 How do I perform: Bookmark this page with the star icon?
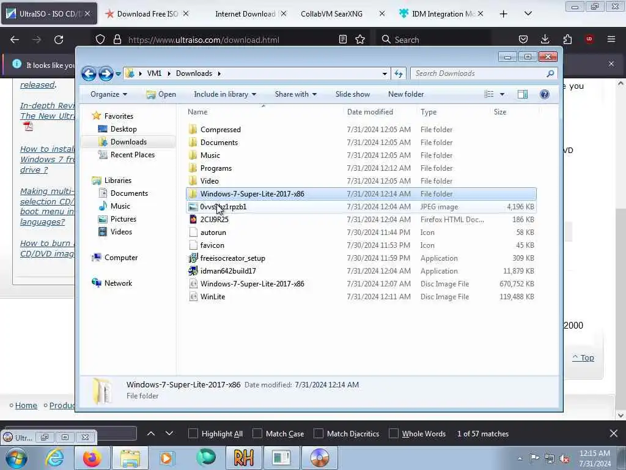click(x=360, y=40)
